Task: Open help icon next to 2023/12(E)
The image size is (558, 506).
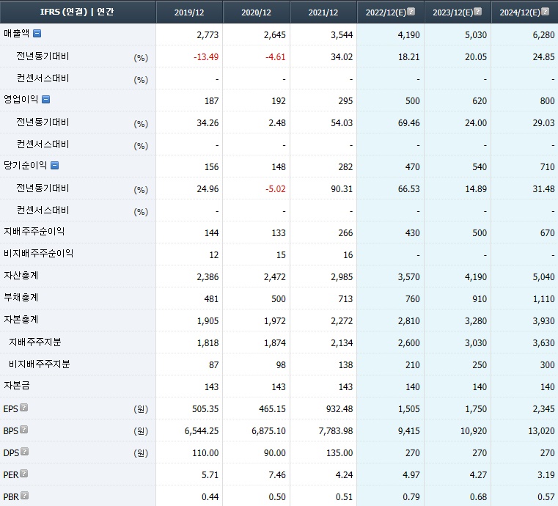Action: point(478,12)
